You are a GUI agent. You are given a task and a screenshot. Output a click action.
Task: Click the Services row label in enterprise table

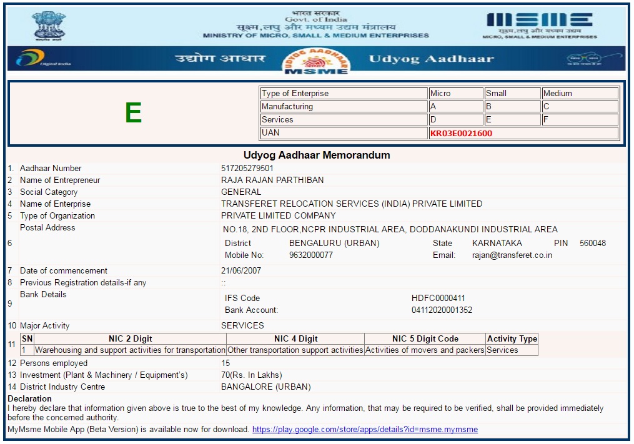click(344, 120)
